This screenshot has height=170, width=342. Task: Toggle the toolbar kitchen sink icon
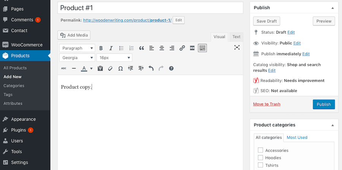click(x=203, y=48)
